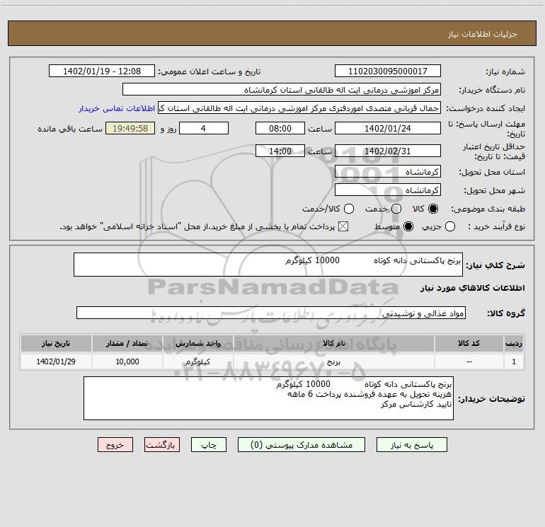Select the کالا/خدمت radio button
Screen dimensions: 545x527
(349, 209)
